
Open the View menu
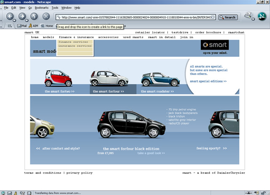point(22,8)
